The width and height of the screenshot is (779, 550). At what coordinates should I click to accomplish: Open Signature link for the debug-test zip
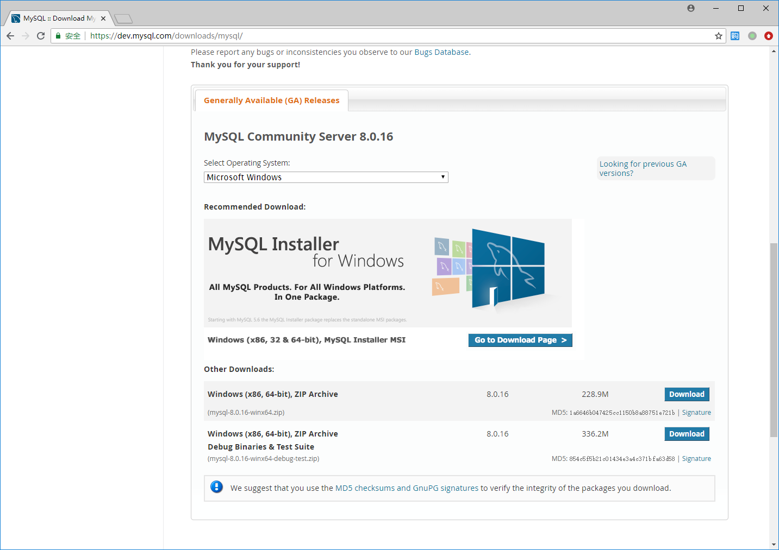[696, 459]
